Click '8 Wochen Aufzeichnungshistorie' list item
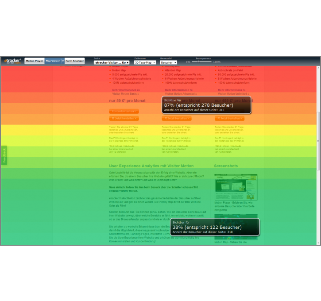This screenshot has height=301, width=321. (237, 79)
